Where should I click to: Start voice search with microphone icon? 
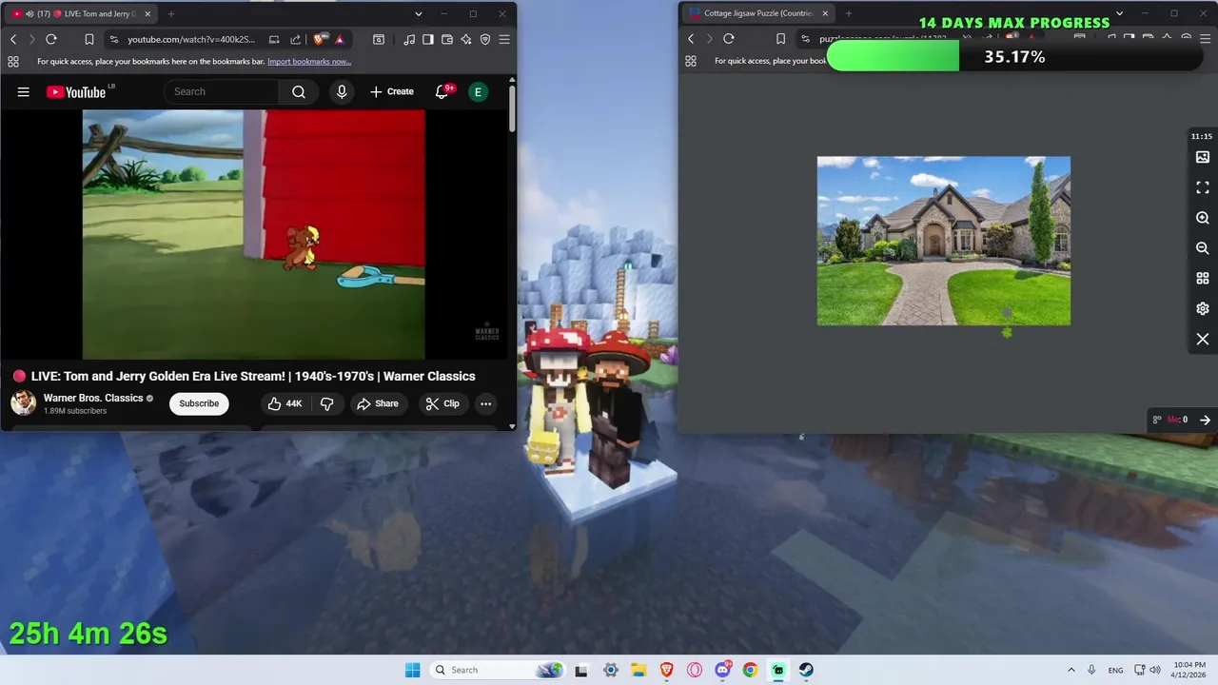click(x=342, y=91)
